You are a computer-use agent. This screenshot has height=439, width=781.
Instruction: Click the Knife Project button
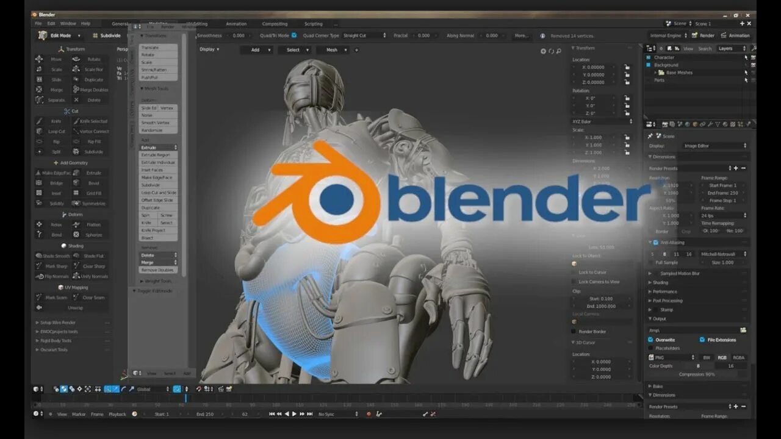(159, 230)
